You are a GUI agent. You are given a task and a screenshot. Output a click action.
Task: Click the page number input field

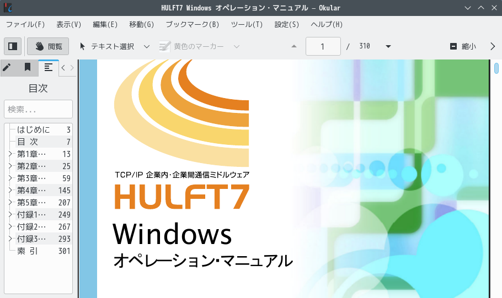click(x=323, y=46)
